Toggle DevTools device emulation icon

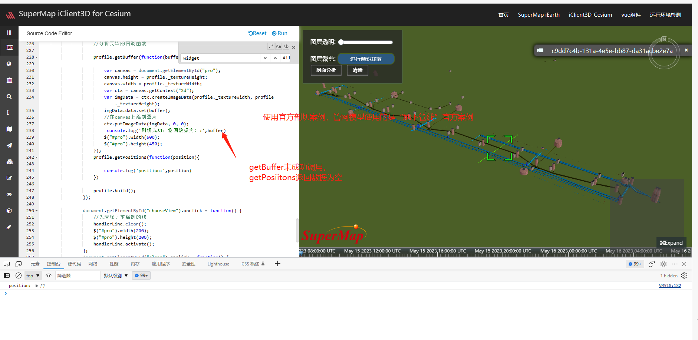pyautogui.click(x=19, y=264)
